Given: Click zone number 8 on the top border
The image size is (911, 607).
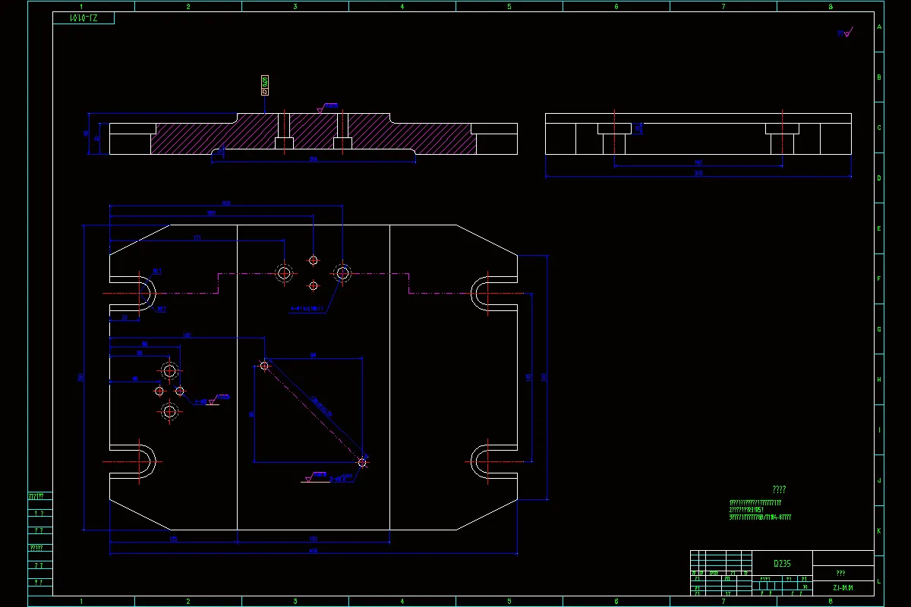Looking at the screenshot, I should [x=831, y=6].
